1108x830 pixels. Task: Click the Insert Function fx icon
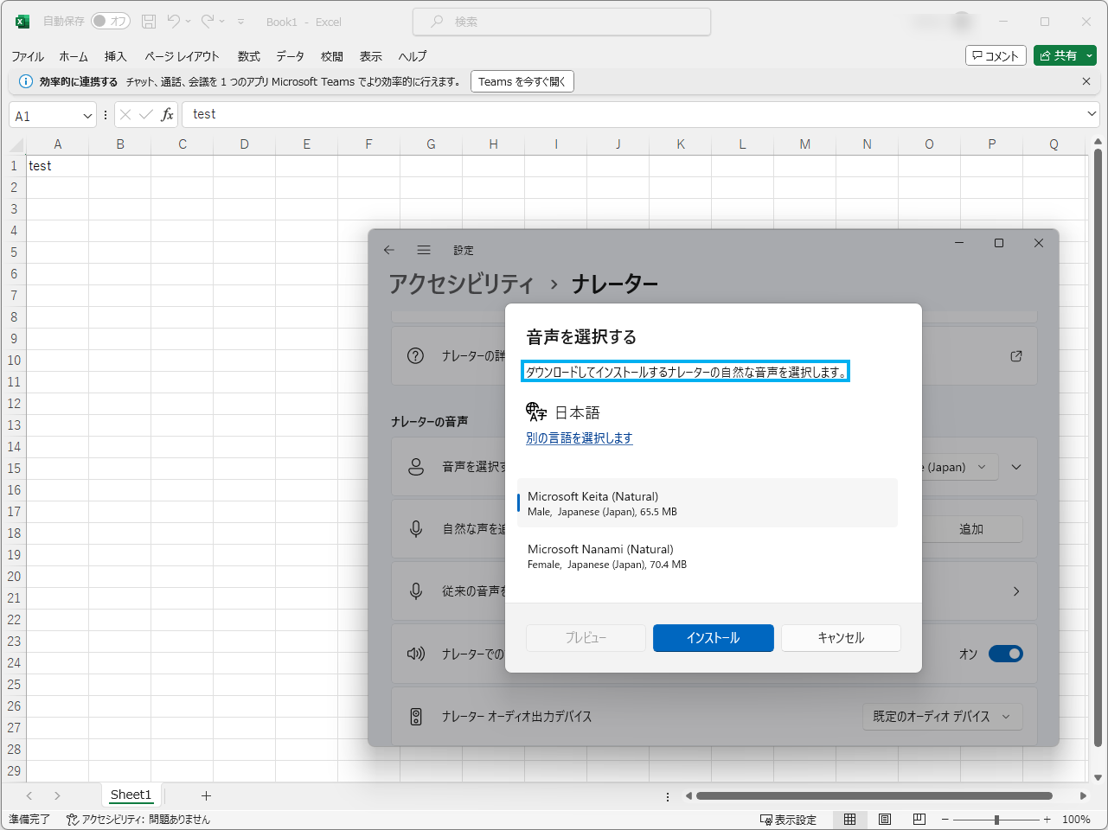[167, 113]
